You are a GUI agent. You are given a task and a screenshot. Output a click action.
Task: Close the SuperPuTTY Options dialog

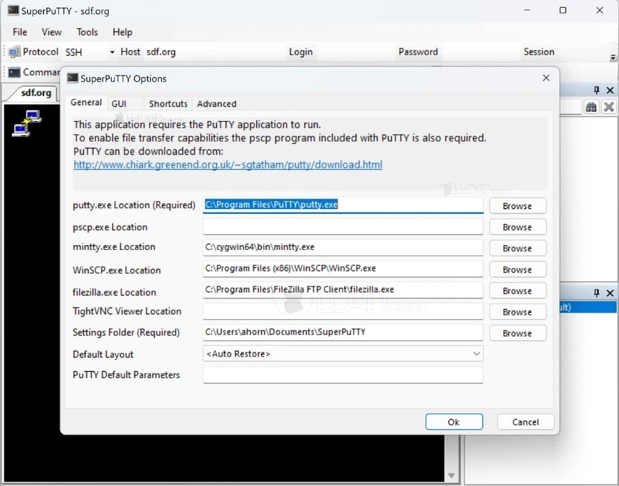(x=546, y=78)
